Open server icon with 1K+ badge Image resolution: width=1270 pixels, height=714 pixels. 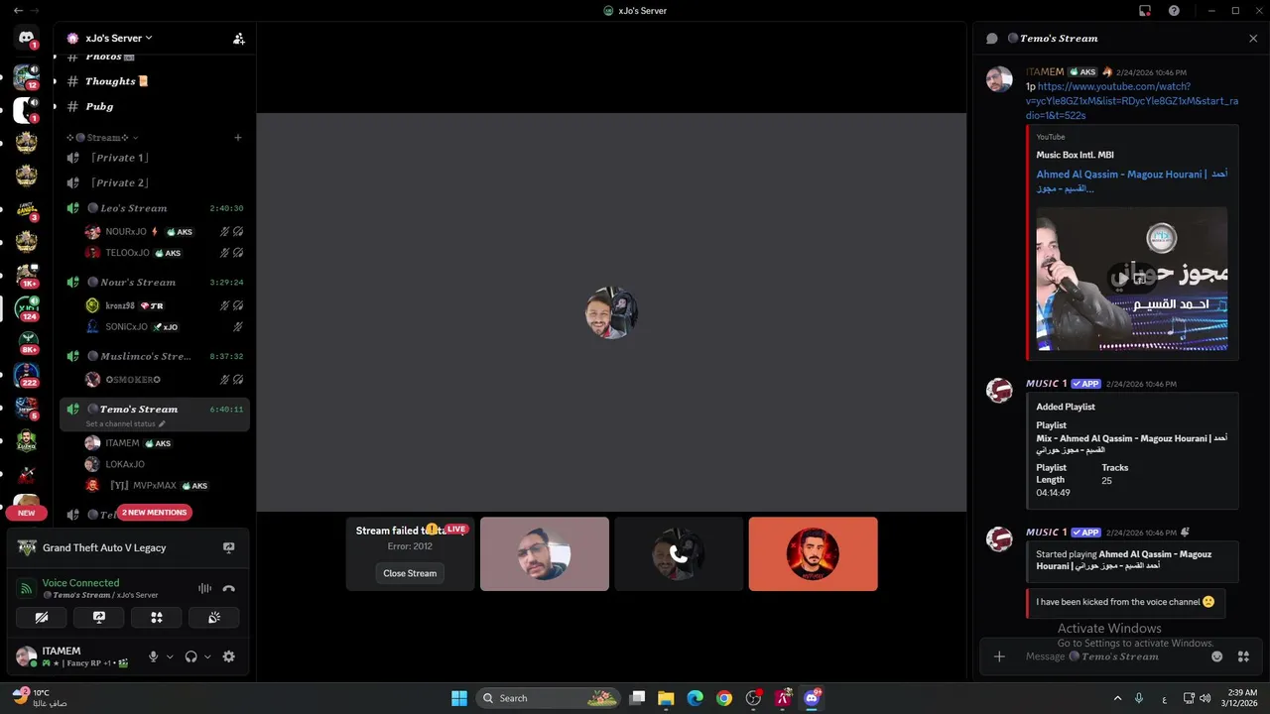point(27,276)
